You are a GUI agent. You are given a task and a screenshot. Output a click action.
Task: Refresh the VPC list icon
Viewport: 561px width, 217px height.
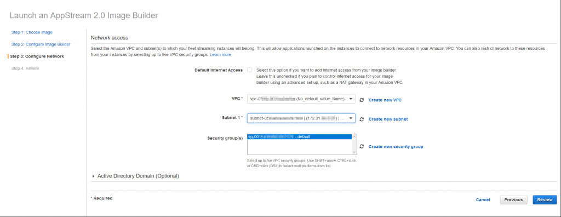tap(362, 100)
